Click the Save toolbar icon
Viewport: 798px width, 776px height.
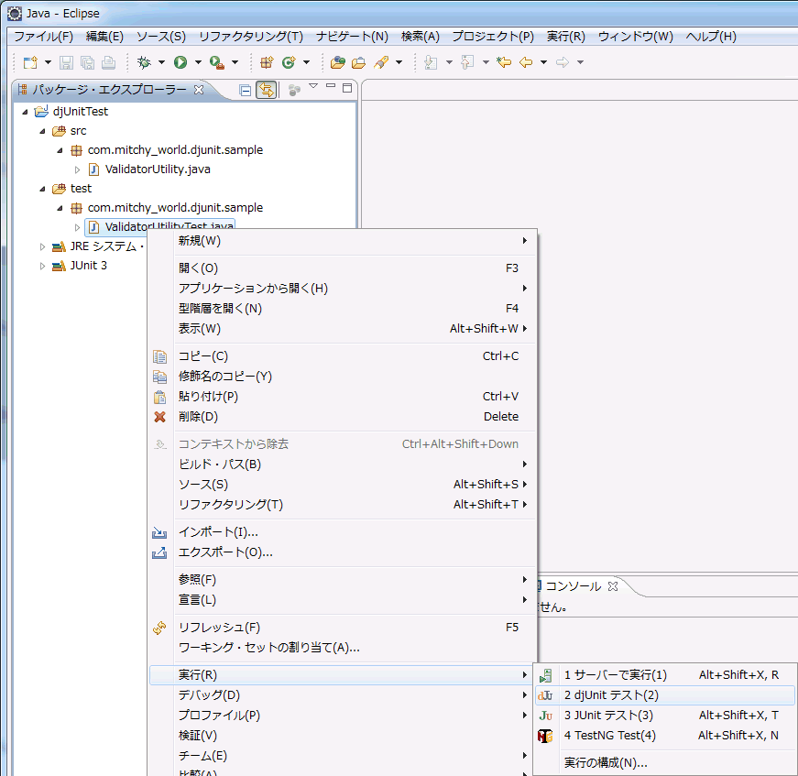66,62
